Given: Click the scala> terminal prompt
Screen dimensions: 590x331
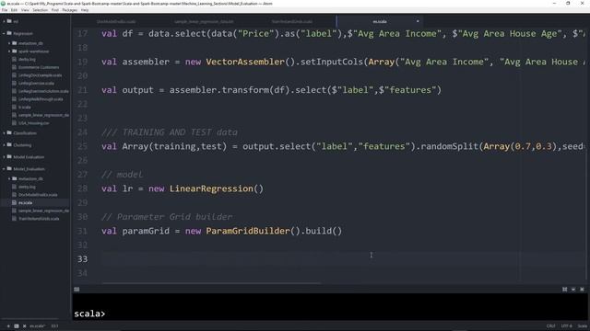Looking at the screenshot, I should coord(89,314).
